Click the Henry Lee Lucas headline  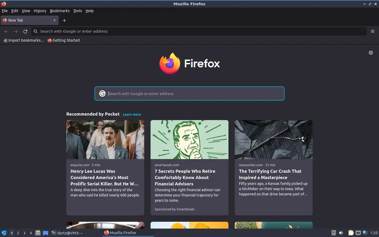(x=104, y=177)
